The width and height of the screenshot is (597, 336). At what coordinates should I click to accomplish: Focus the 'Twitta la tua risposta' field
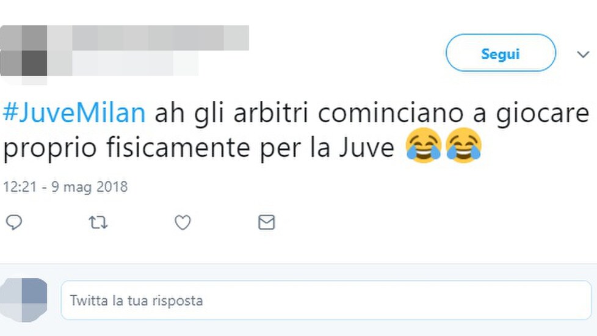tap(327, 300)
